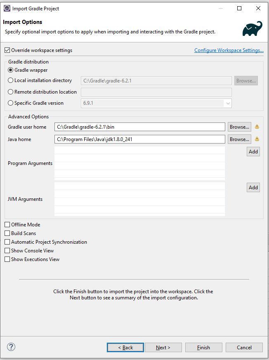Add a Program Argument
The width and height of the screenshot is (269, 360).
click(x=253, y=152)
